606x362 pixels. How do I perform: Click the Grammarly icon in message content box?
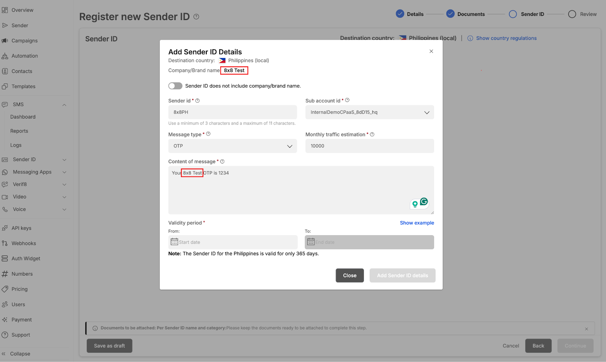pos(424,202)
